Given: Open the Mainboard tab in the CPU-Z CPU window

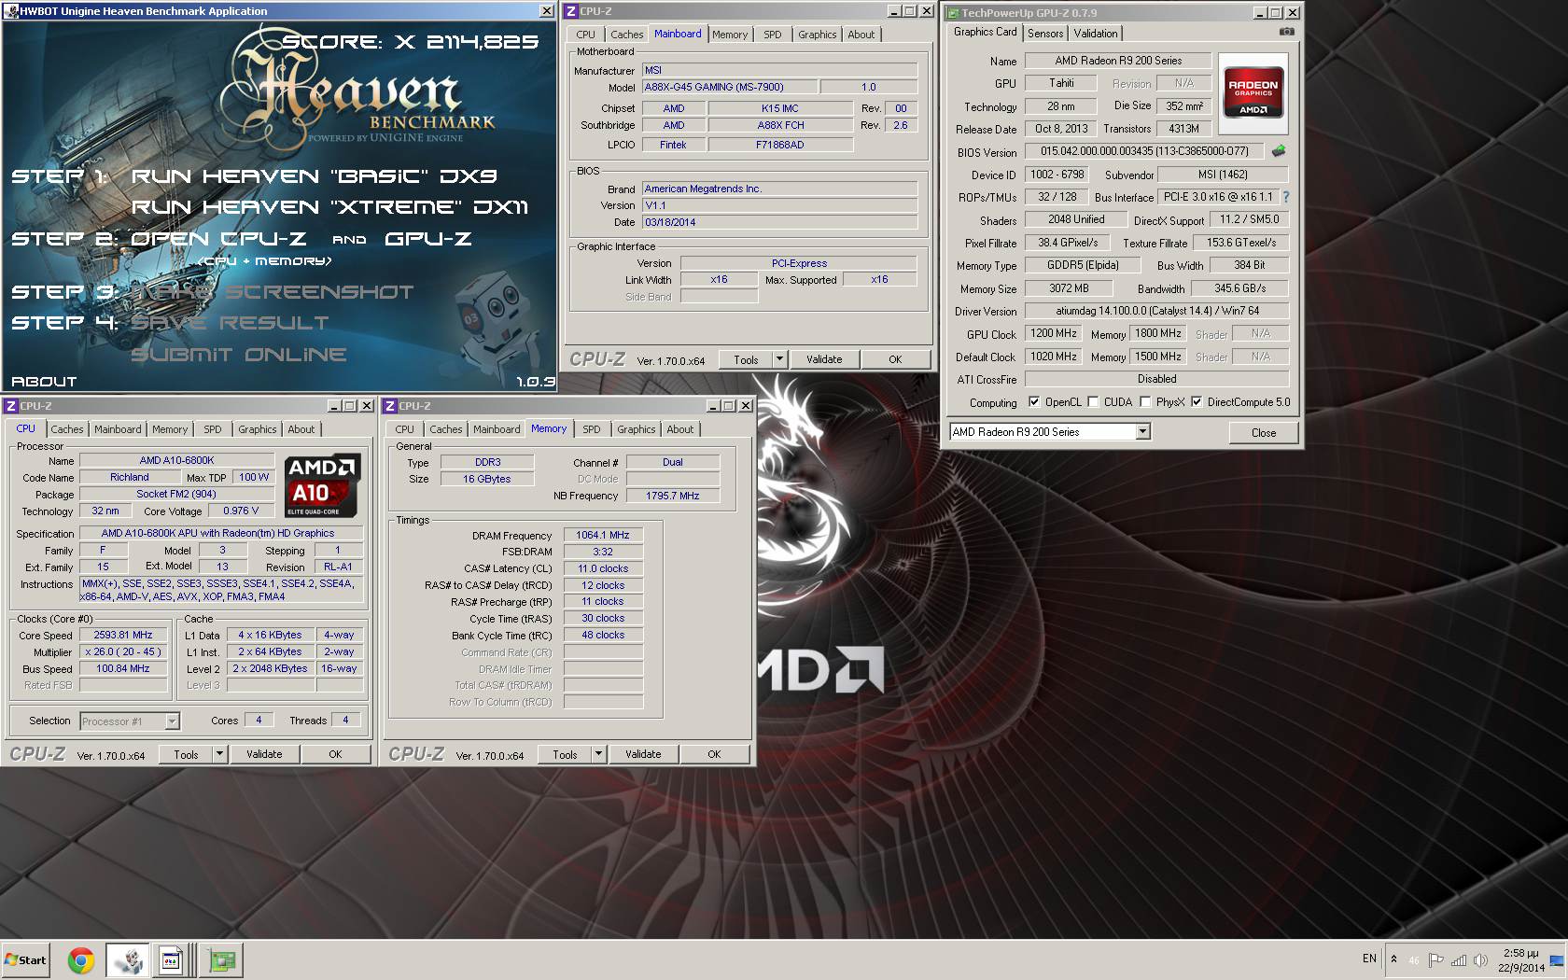Looking at the screenshot, I should pyautogui.click(x=118, y=429).
